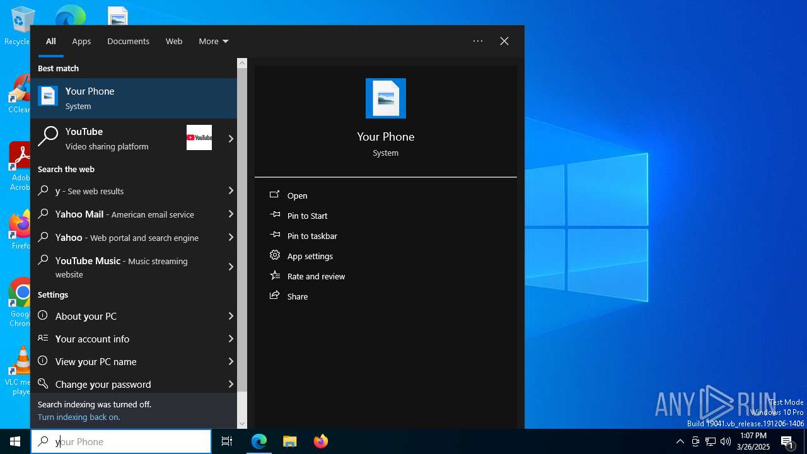
Task: Select YouTube Music web suggestion
Action: point(134,267)
